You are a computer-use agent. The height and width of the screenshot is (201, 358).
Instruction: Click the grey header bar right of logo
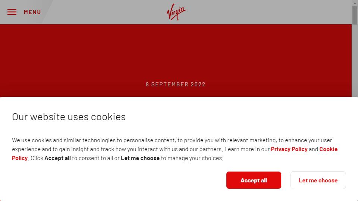268,12
